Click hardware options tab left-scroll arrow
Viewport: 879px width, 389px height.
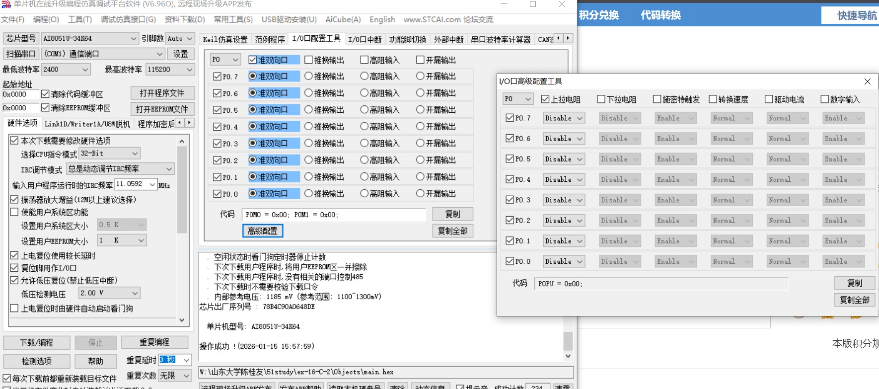tap(180, 123)
